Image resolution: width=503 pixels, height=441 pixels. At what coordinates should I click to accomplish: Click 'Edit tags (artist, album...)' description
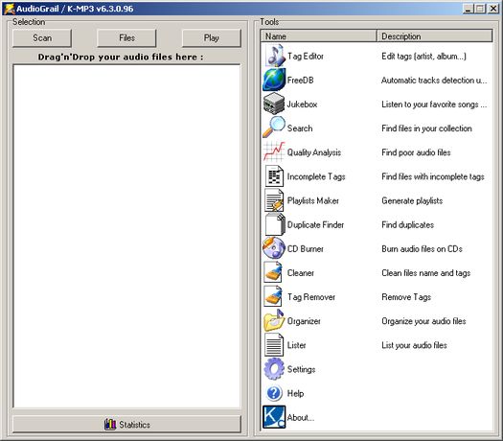point(423,57)
